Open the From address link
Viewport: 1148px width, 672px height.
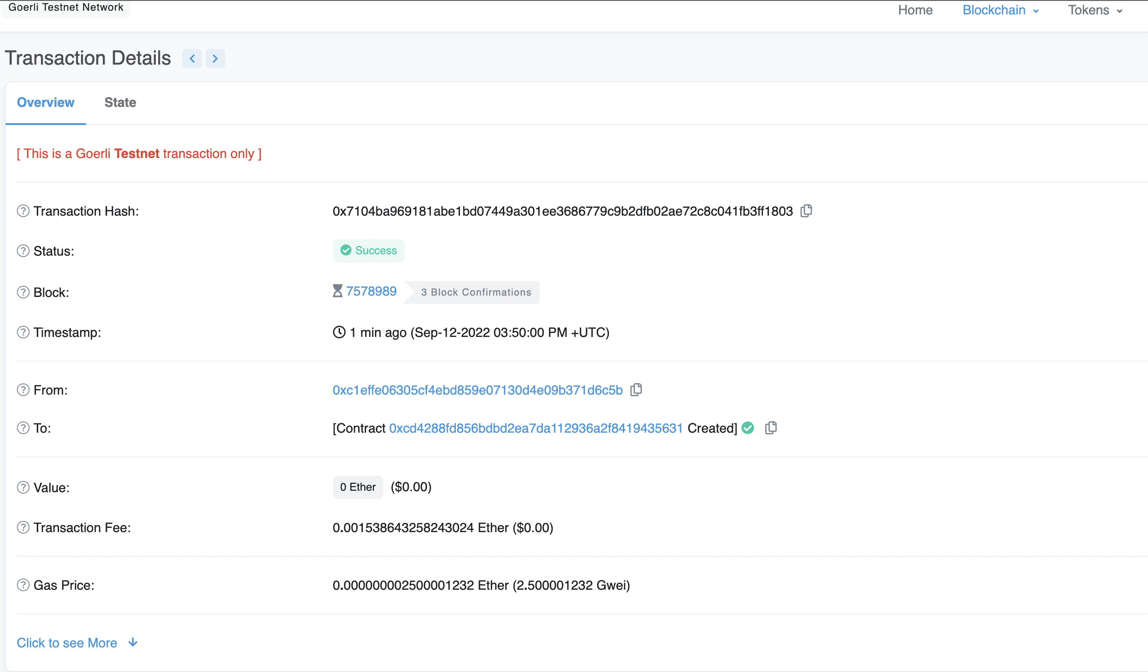477,390
